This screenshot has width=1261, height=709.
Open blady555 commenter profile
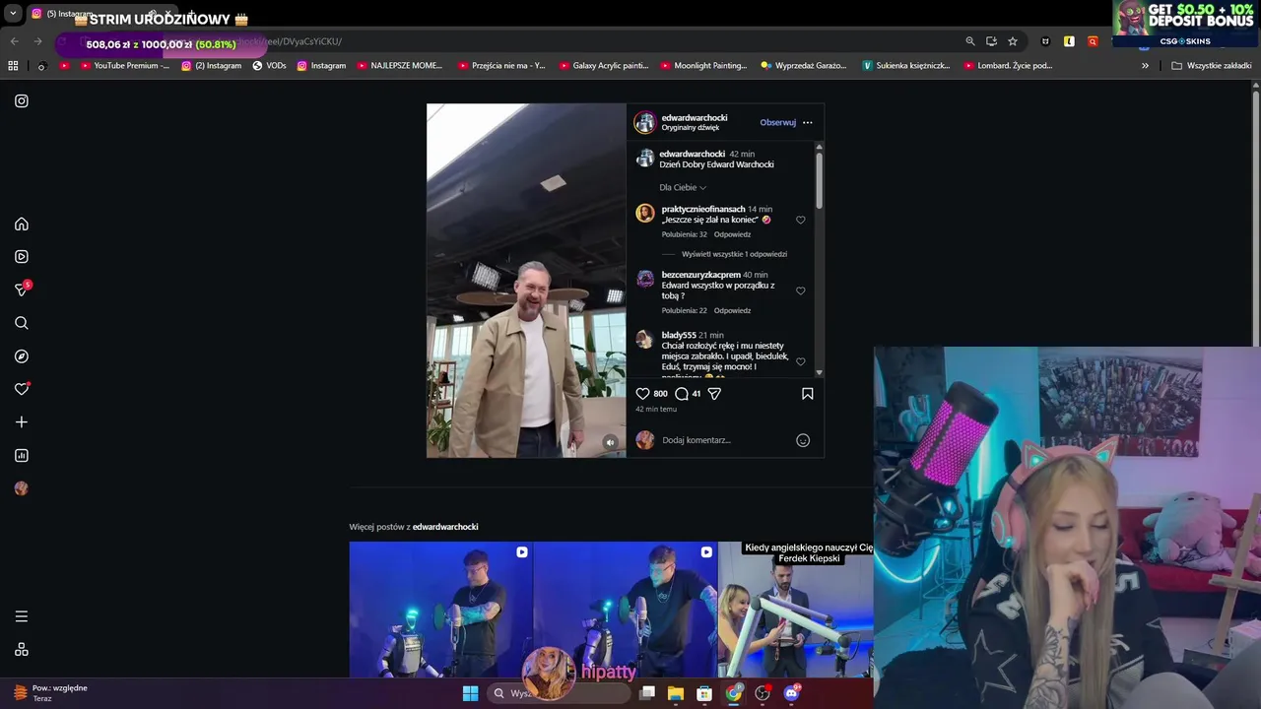pyautogui.click(x=679, y=336)
